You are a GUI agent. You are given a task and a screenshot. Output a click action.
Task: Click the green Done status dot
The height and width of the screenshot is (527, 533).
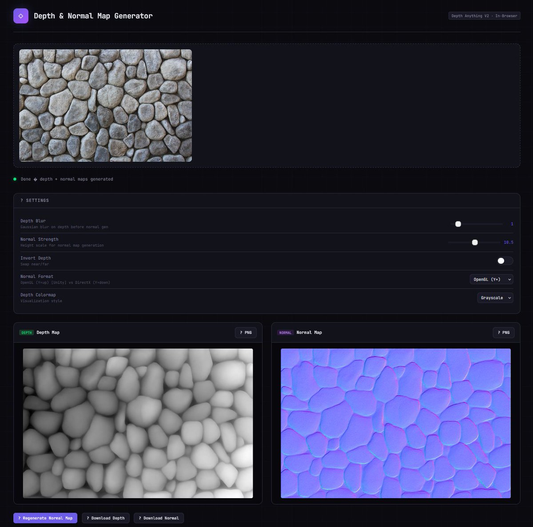(15, 179)
